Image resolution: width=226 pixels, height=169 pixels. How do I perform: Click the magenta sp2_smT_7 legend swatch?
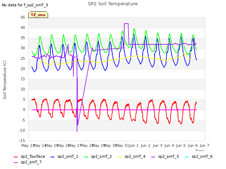pos(16,163)
